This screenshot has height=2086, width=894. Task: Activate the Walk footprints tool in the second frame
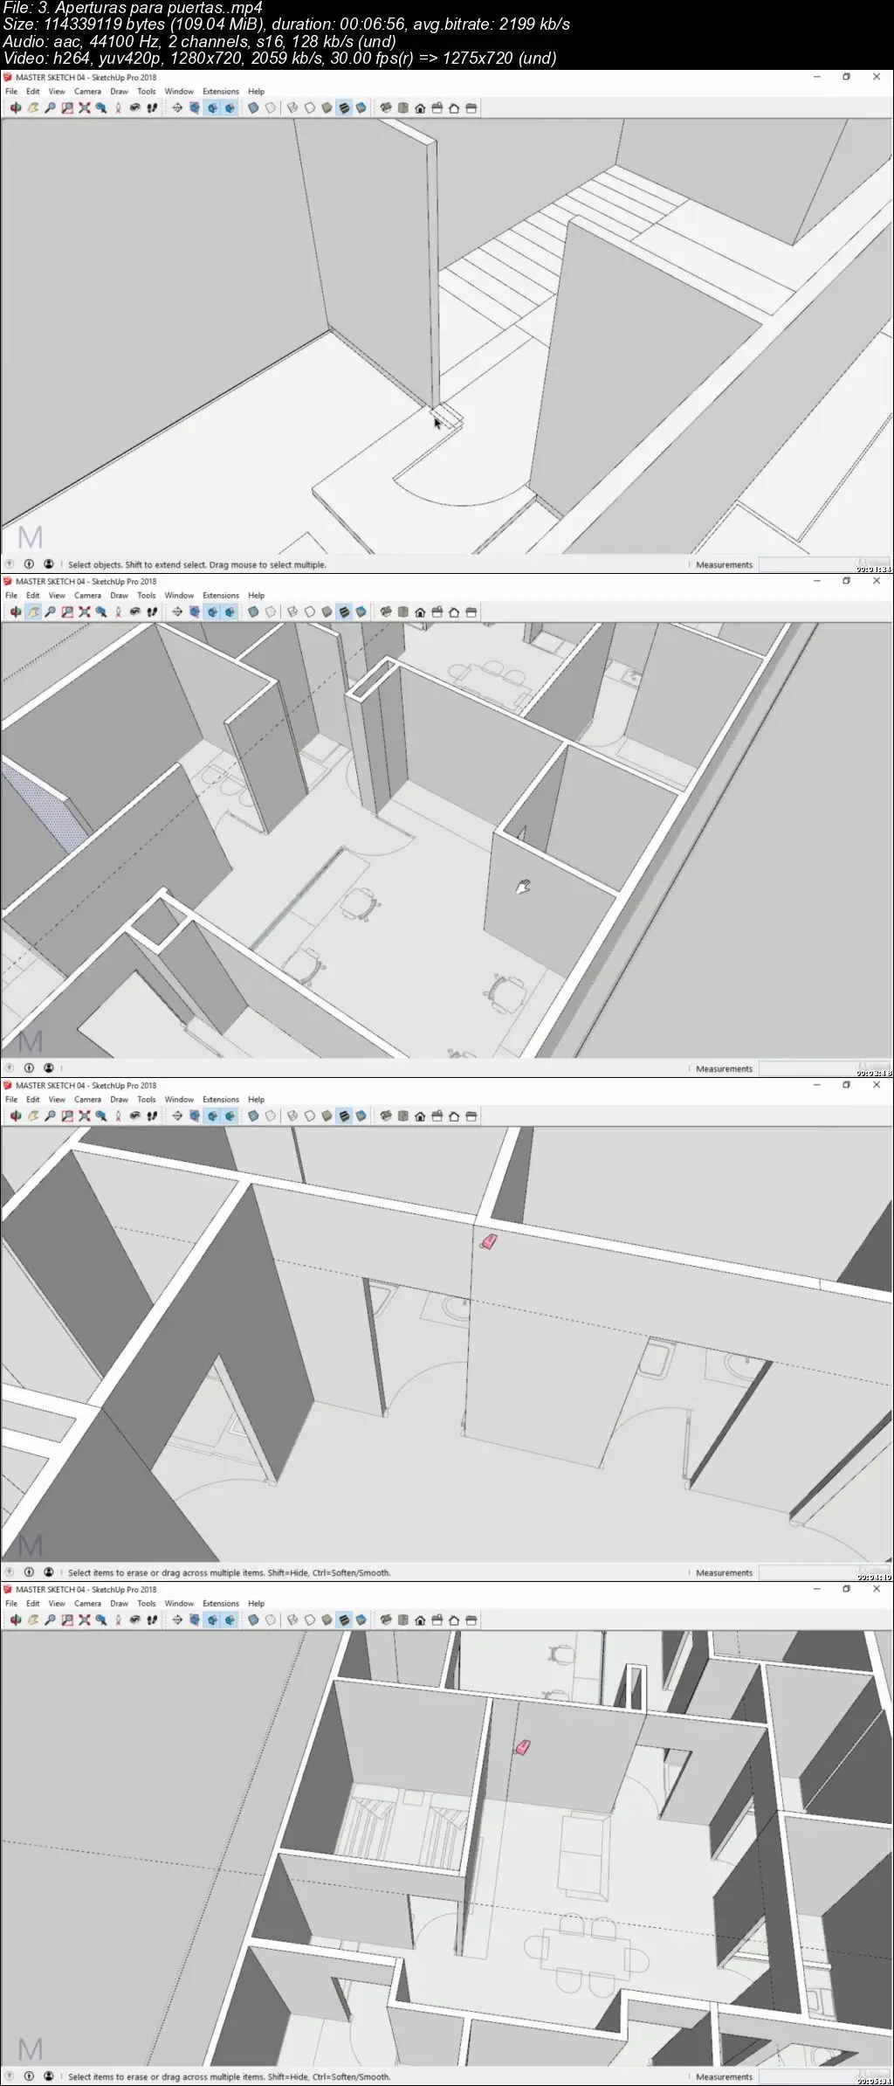tap(152, 612)
